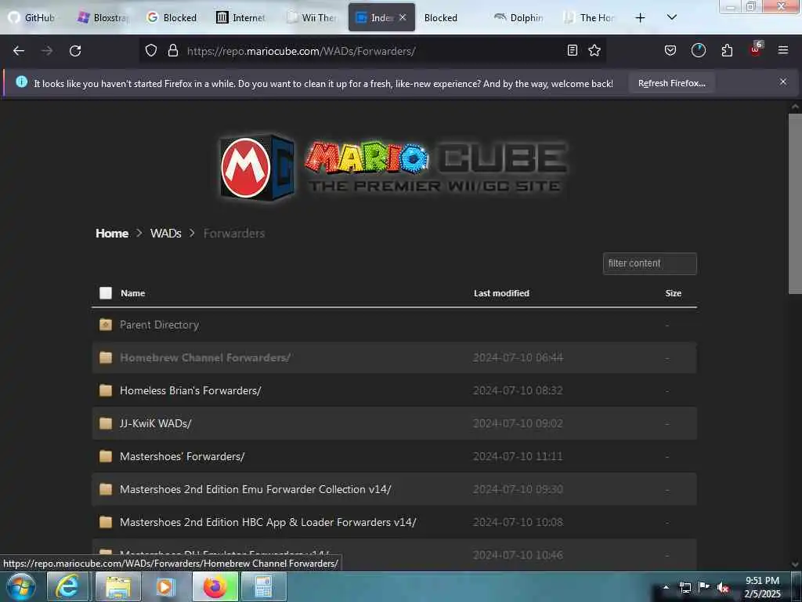Open the Parent Directory link
This screenshot has width=802, height=602.
159,325
